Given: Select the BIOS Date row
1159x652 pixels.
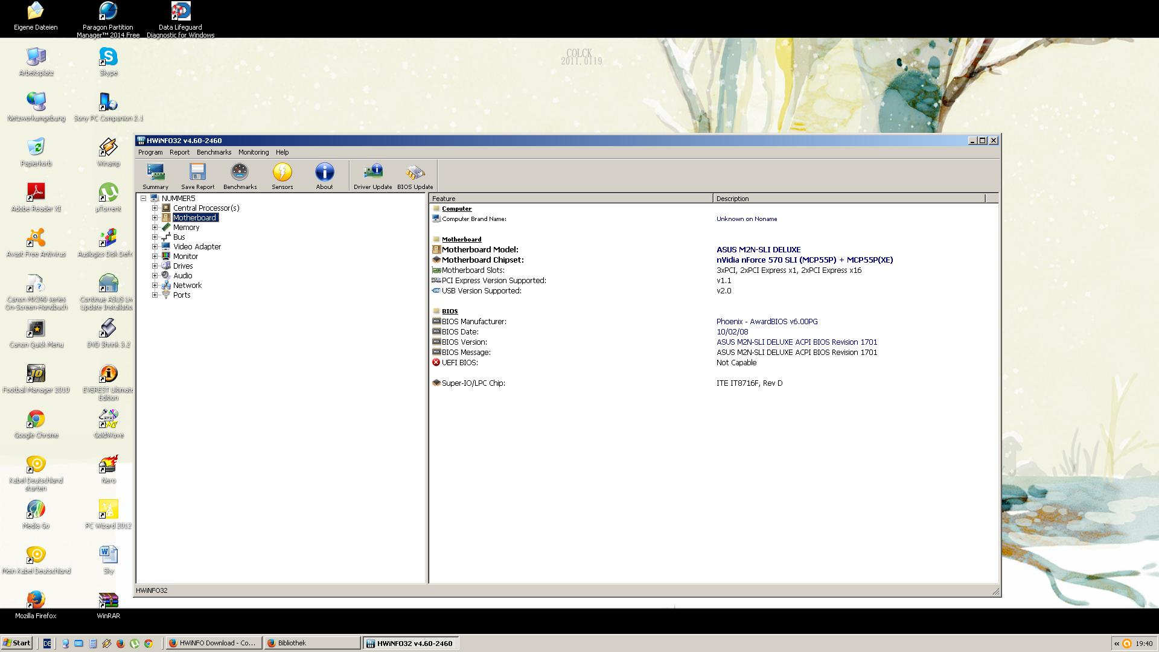Looking at the screenshot, I should click(x=714, y=331).
